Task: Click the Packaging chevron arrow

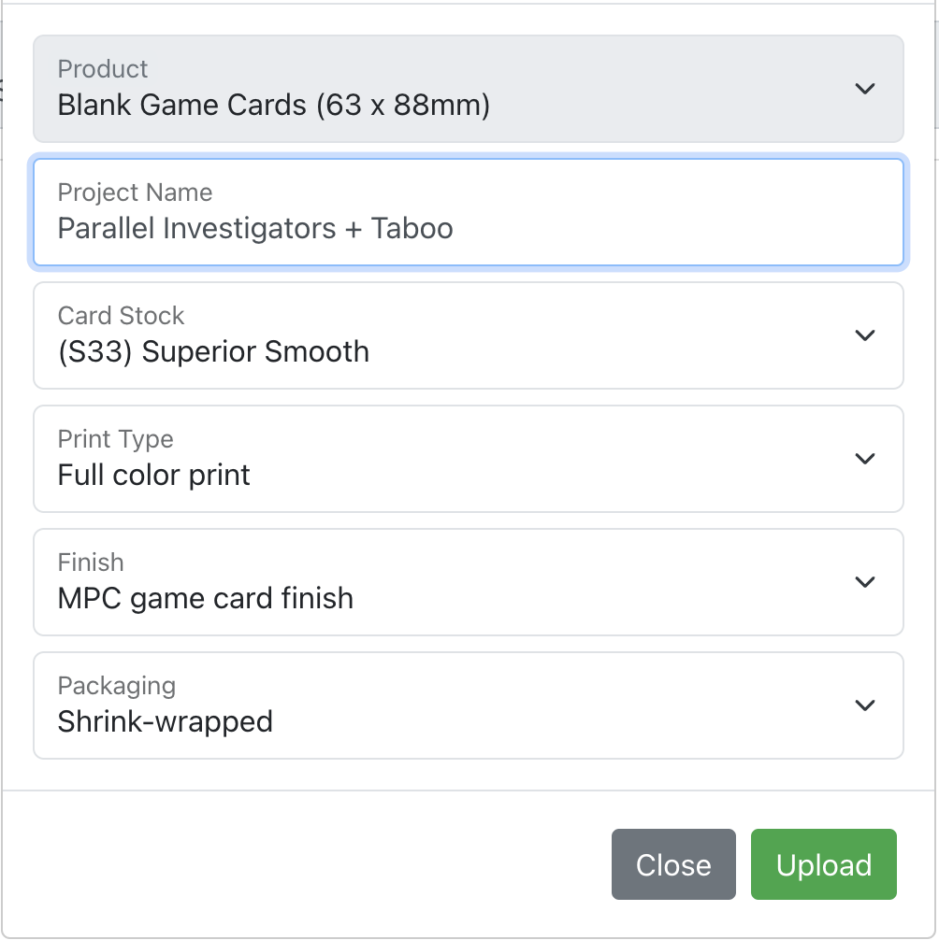Action: 865,705
